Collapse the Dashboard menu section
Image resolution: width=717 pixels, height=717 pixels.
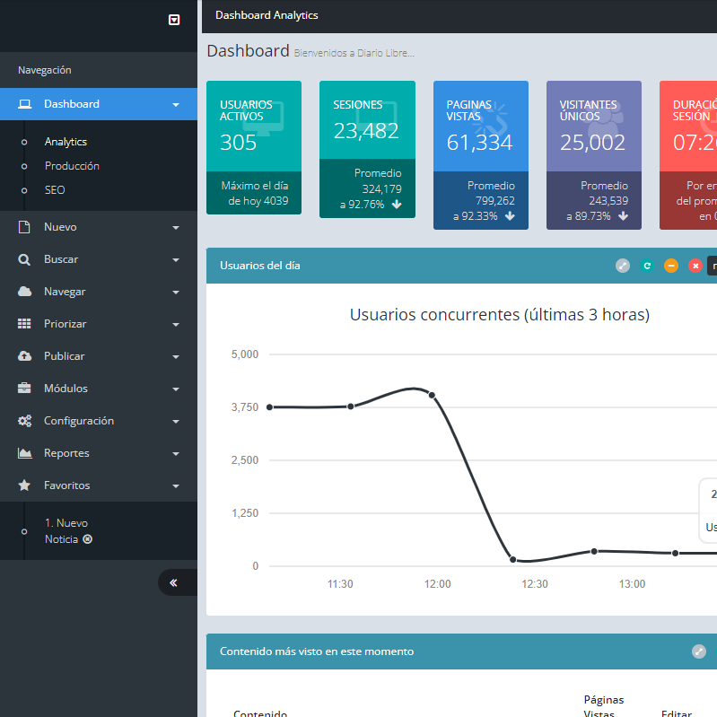pos(176,105)
